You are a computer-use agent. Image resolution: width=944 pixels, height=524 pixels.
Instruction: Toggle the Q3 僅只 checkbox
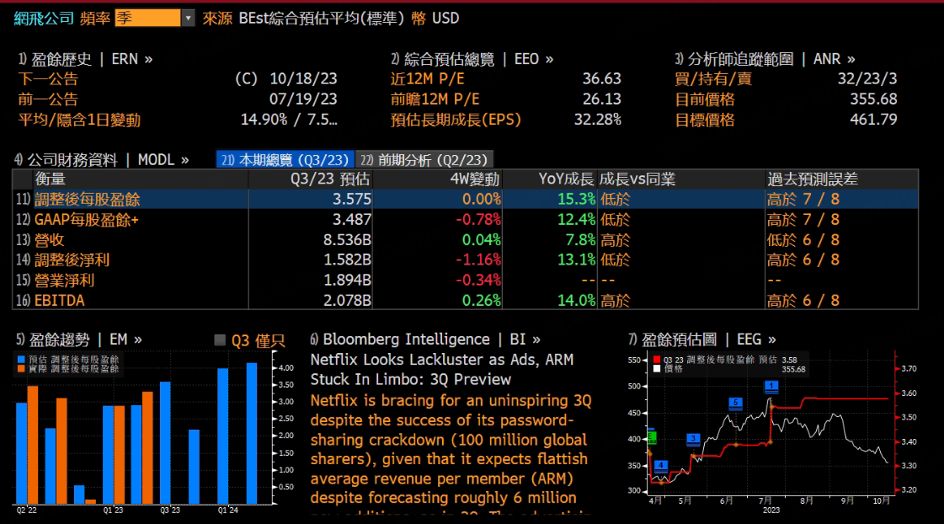(x=220, y=340)
